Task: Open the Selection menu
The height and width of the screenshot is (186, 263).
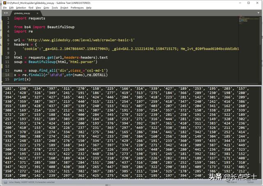Action: click(21, 8)
